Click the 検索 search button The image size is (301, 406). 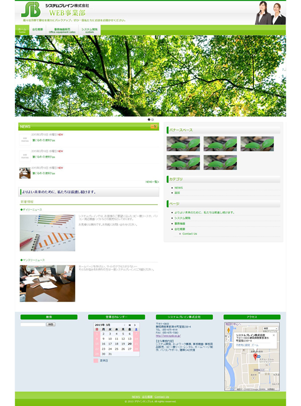(x=51, y=324)
